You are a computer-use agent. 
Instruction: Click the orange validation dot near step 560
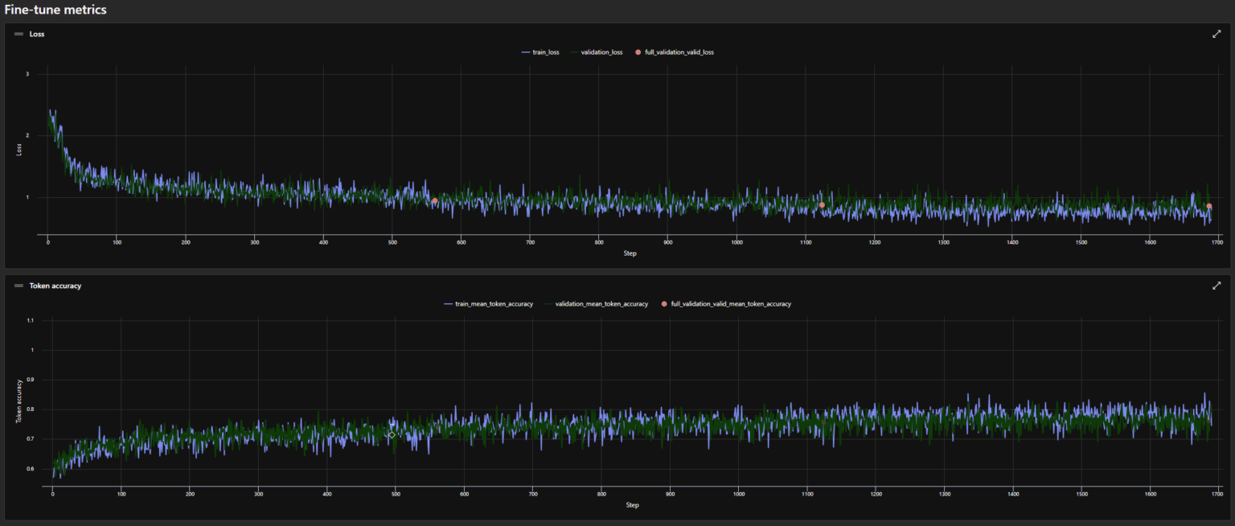(x=433, y=201)
